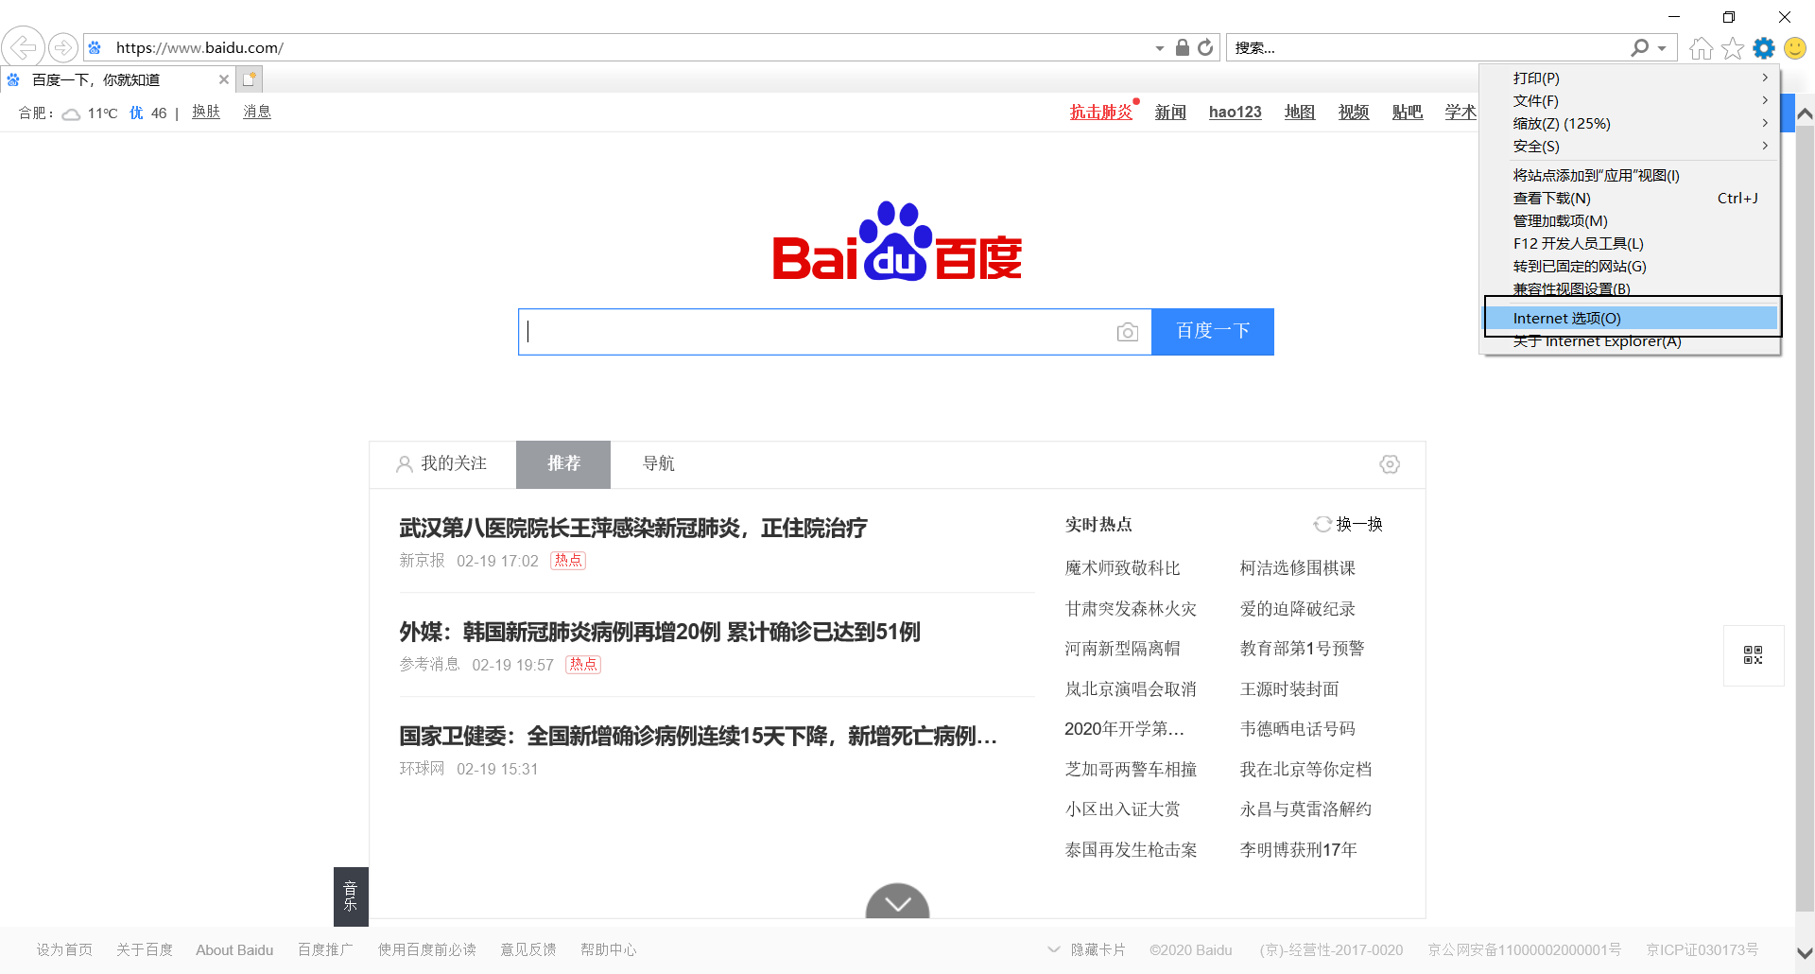Image resolution: width=1815 pixels, height=974 pixels.
Task: Click the smiley feedback icon in the toolbar
Action: click(1795, 47)
